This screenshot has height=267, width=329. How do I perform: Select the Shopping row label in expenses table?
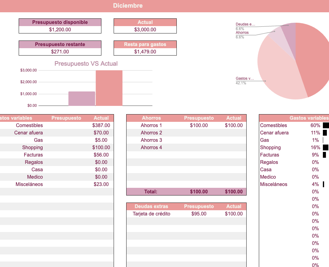(32, 148)
